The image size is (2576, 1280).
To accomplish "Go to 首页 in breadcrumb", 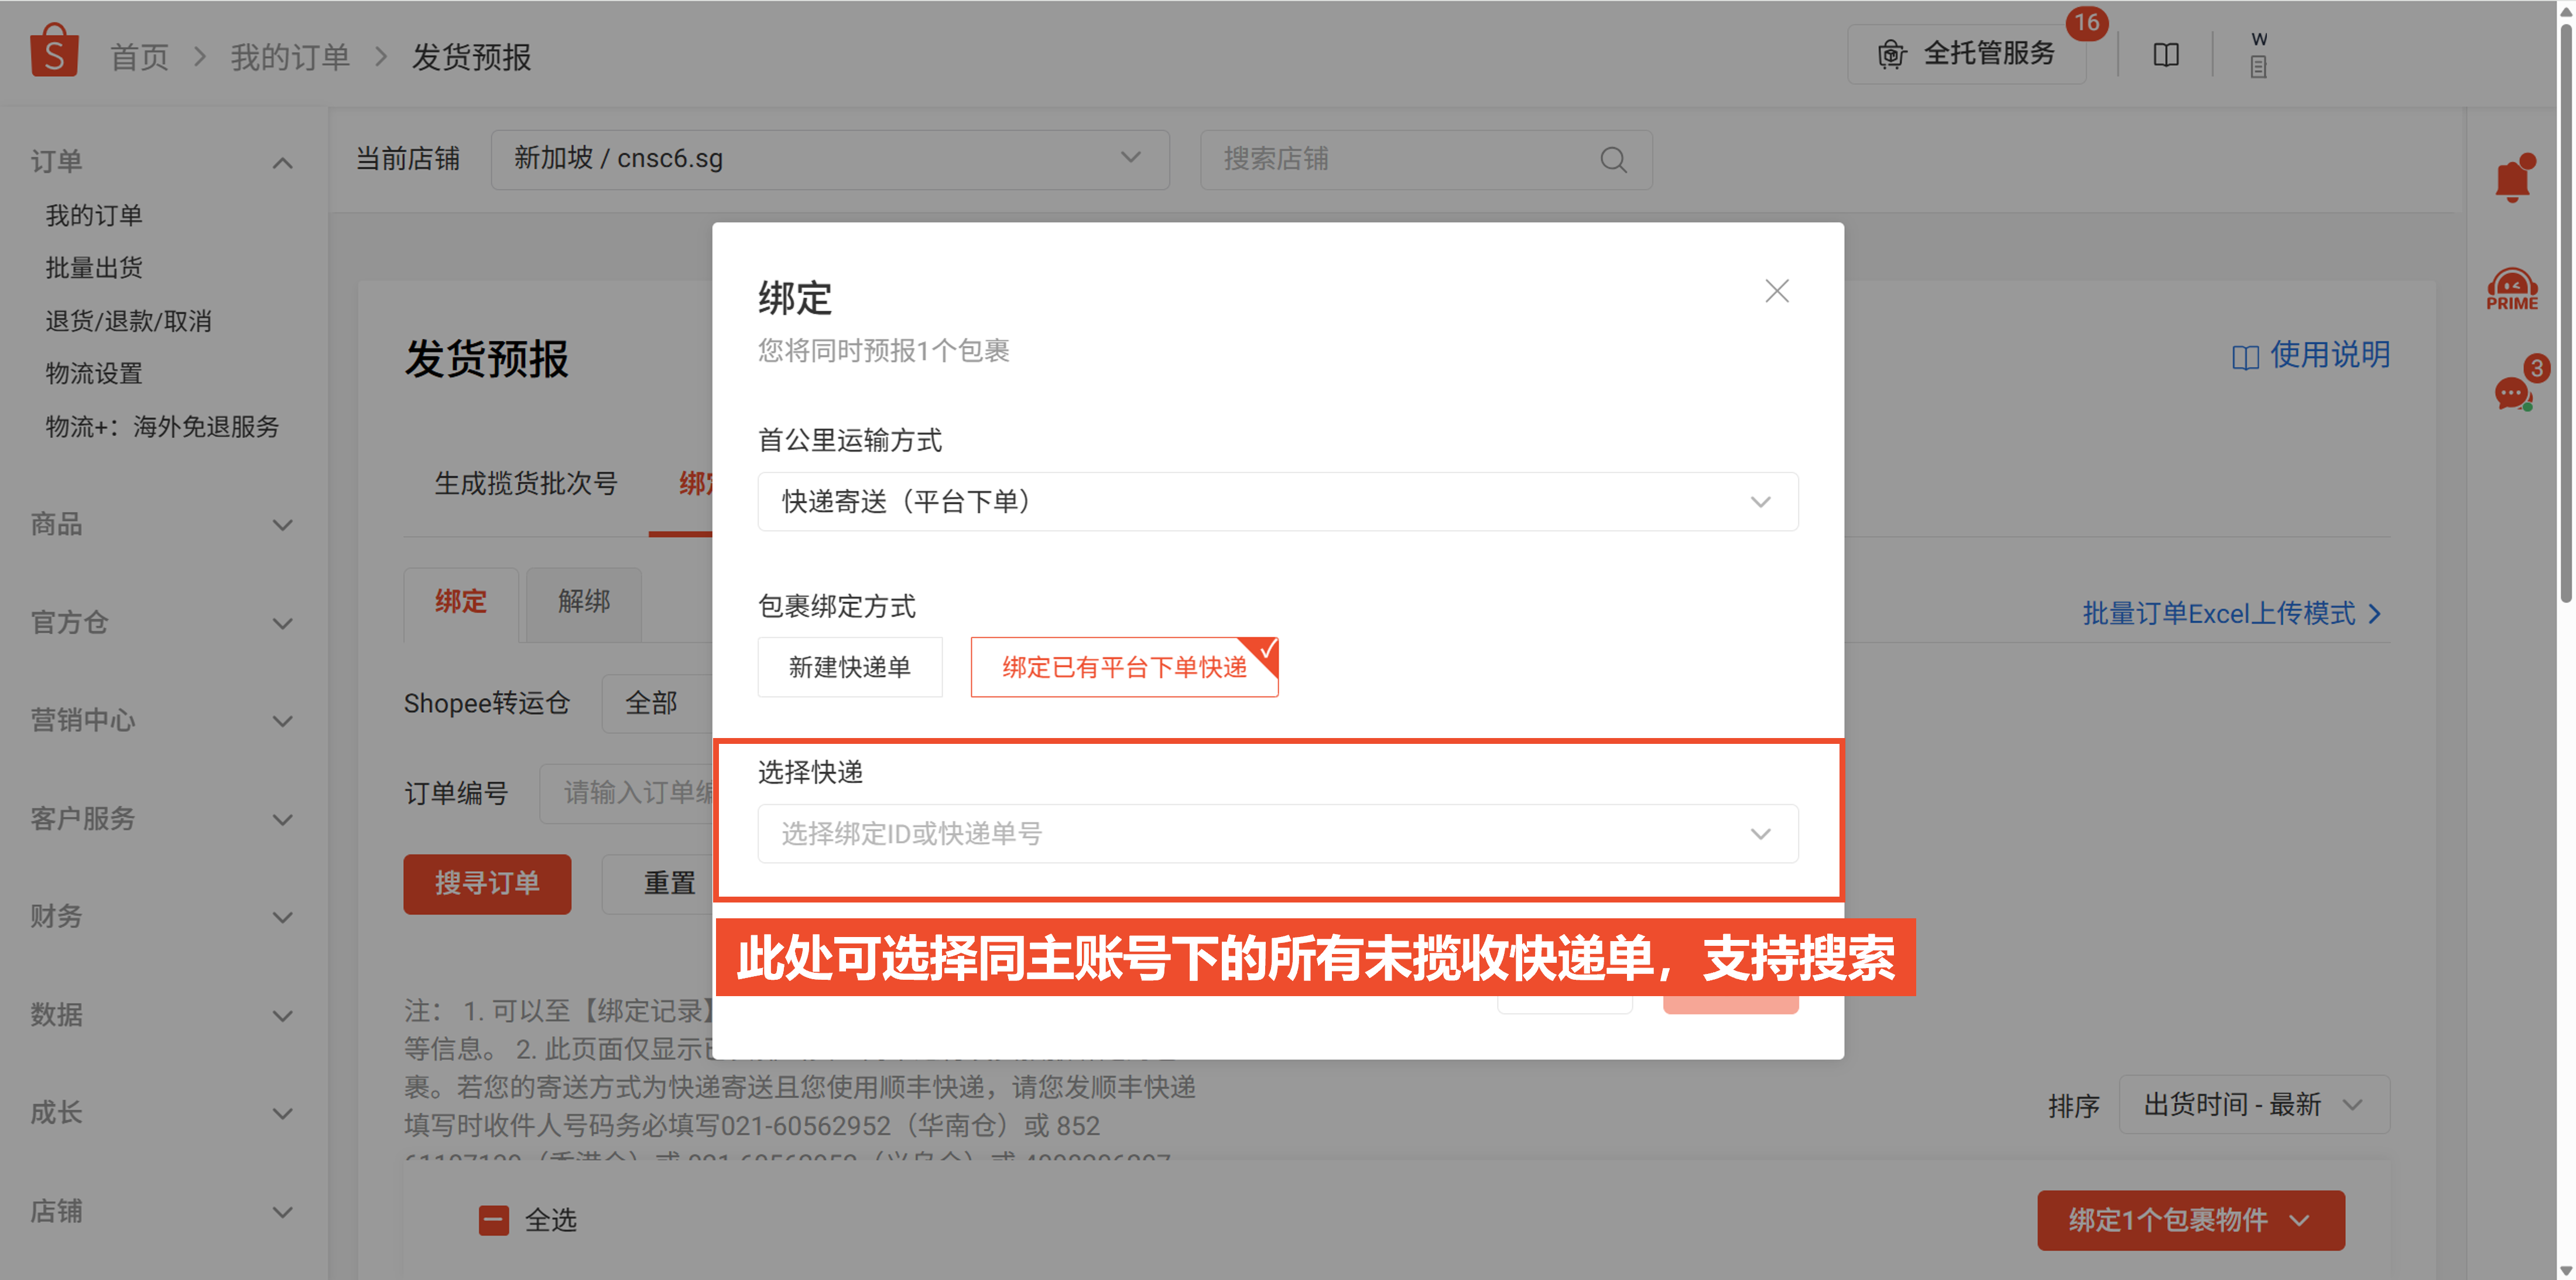I will point(139,57).
